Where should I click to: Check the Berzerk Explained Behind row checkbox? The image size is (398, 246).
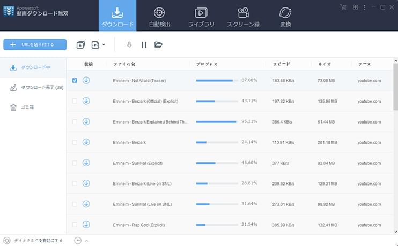(75, 122)
